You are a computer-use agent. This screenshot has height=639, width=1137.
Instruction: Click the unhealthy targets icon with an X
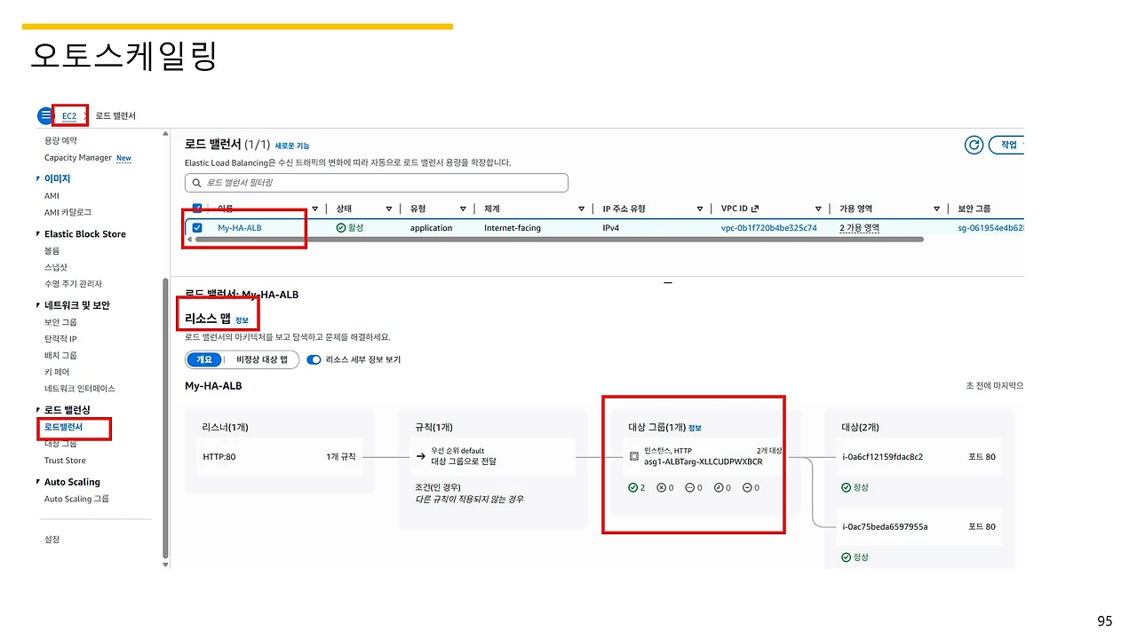tap(661, 487)
